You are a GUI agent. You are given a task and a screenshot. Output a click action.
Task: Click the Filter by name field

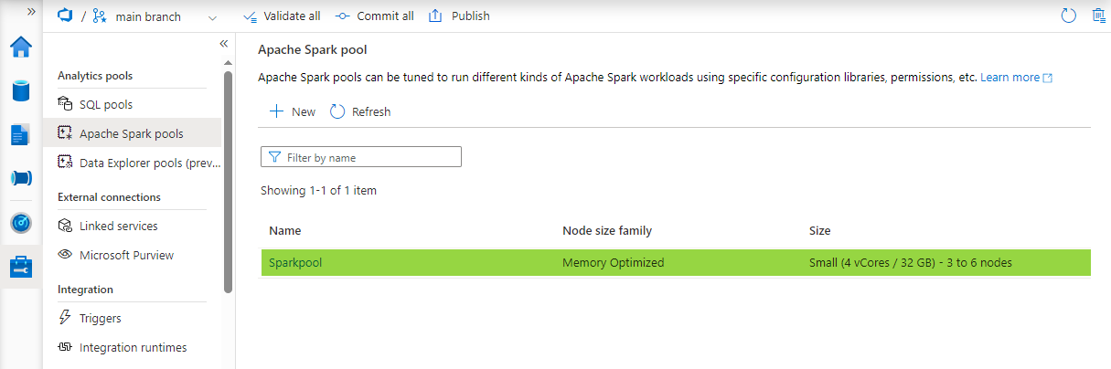pos(361,157)
